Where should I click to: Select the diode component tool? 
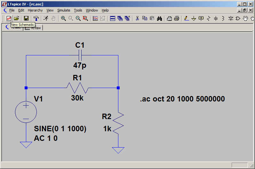coord(231,18)
